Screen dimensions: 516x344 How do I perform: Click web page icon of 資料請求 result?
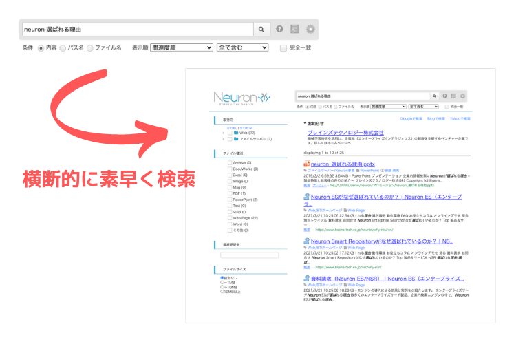coord(307,278)
